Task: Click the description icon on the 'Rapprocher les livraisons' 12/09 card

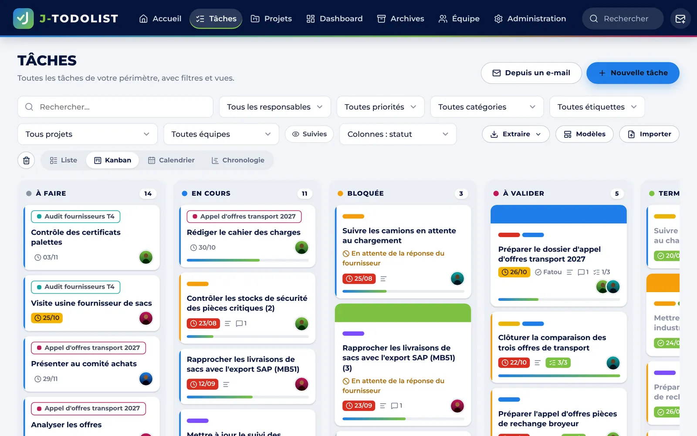Action: point(226,385)
